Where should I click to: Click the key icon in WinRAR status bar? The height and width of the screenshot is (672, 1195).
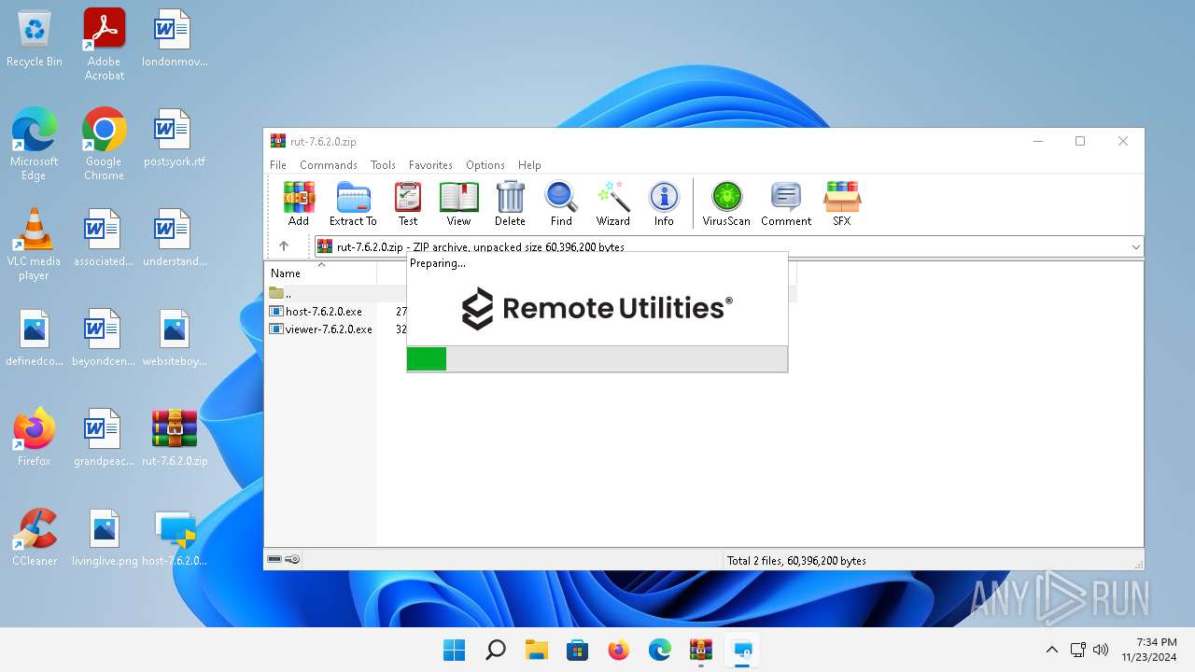coord(292,560)
